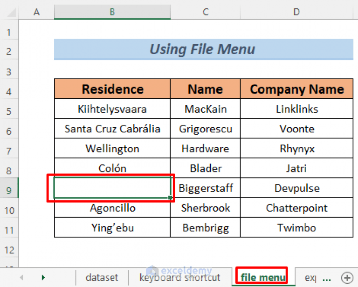Select the Sherbrook cell
Screen dimensions: 358x287
pyautogui.click(x=205, y=208)
